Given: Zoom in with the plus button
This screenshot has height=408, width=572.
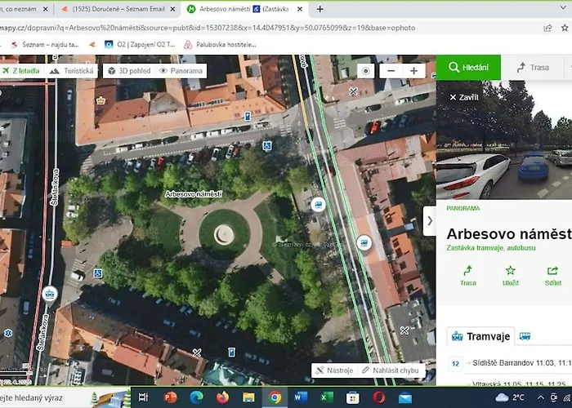Looking at the screenshot, I should (413, 71).
